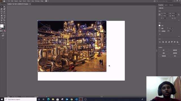Click the horizontal align center icon
The width and height of the screenshot is (181, 101).
tap(166, 42)
